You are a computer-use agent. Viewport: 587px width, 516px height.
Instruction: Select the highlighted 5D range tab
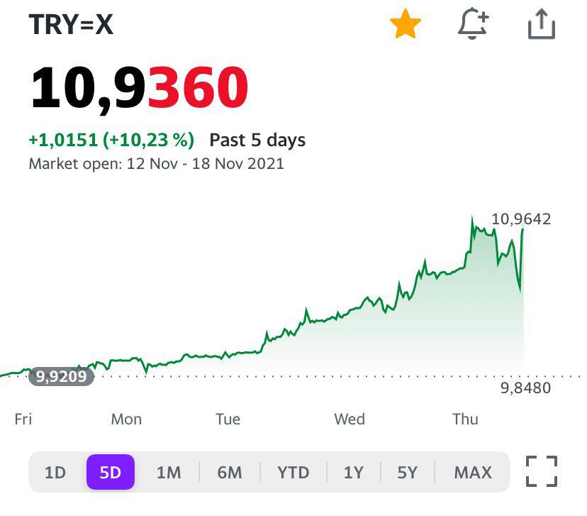[111, 472]
